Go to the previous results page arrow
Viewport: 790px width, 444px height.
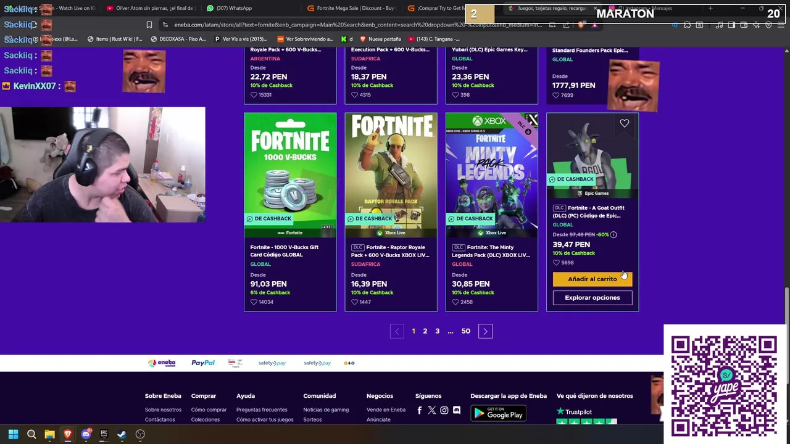click(x=397, y=332)
